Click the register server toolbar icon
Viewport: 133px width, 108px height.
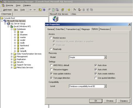click(80, 10)
